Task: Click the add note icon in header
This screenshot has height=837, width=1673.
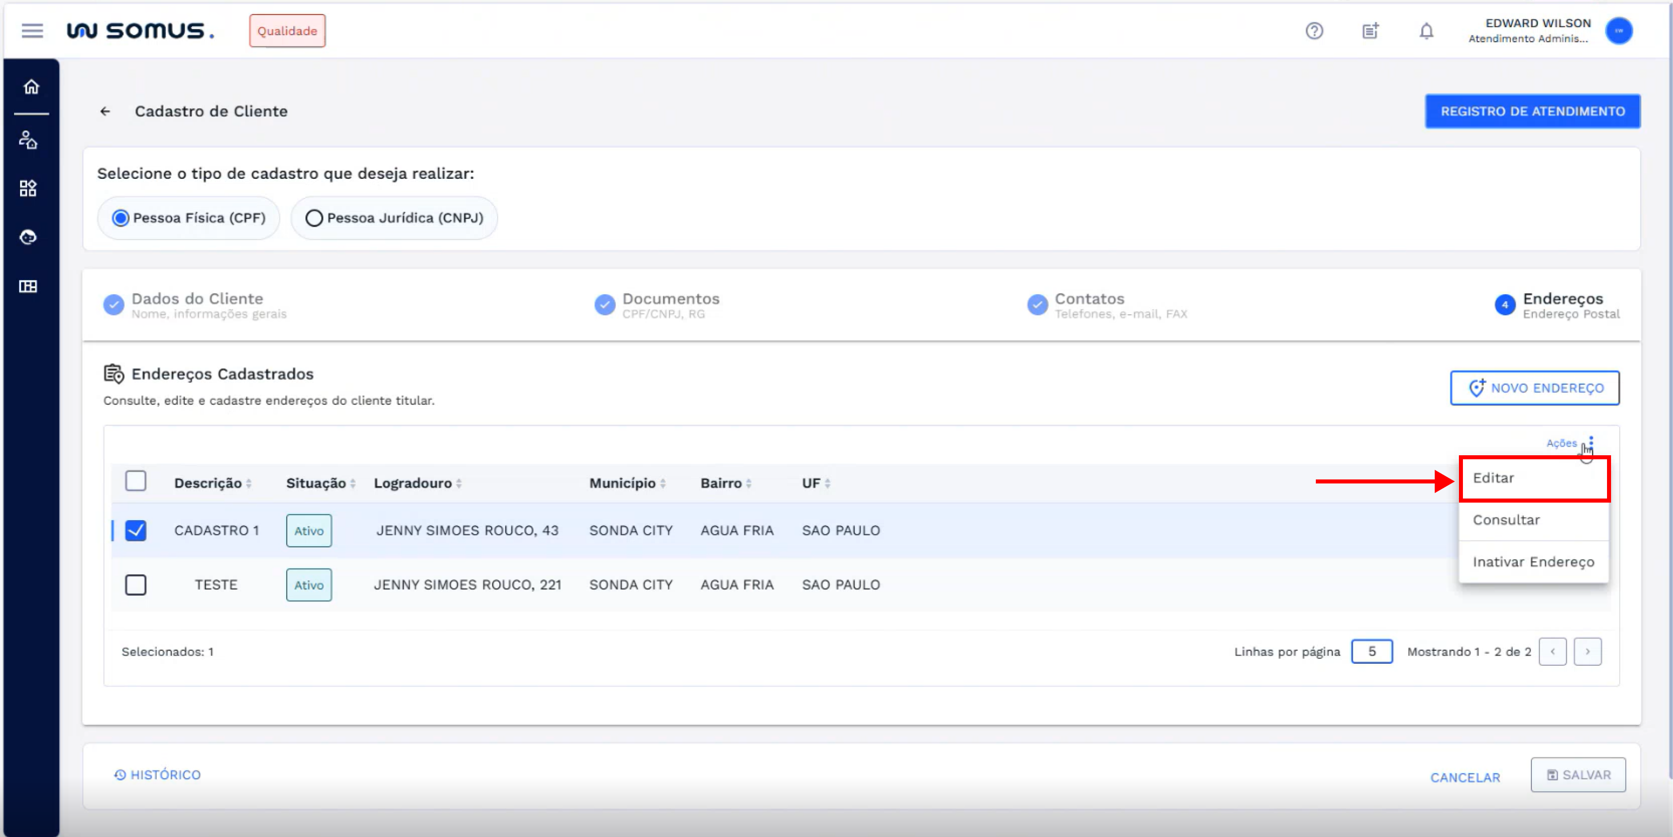Action: pyautogui.click(x=1370, y=31)
